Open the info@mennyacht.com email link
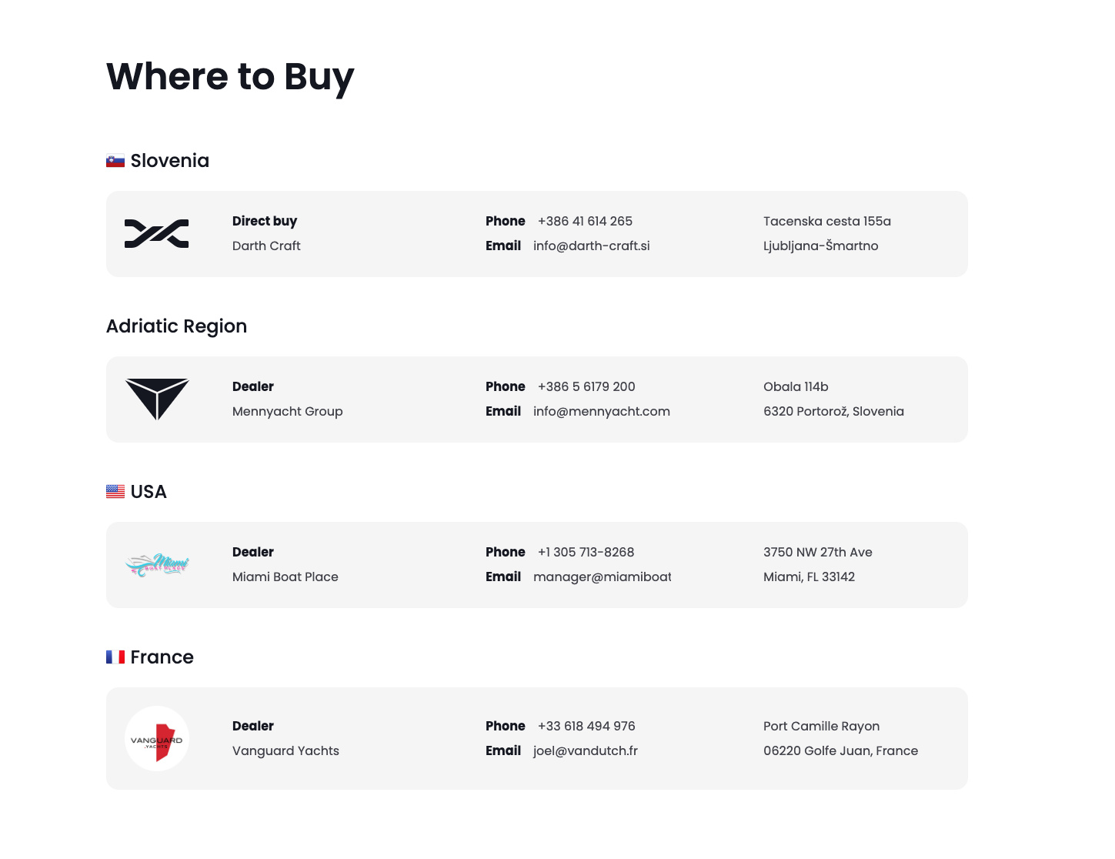Screen dimensions: 1115x859 pyautogui.click(x=601, y=412)
